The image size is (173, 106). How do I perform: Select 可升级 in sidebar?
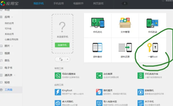coord(8,29)
